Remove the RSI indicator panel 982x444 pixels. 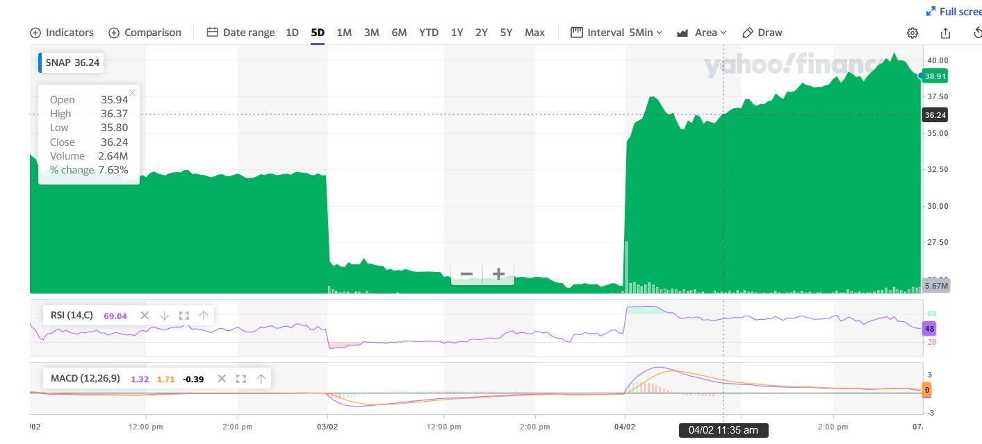tap(145, 316)
